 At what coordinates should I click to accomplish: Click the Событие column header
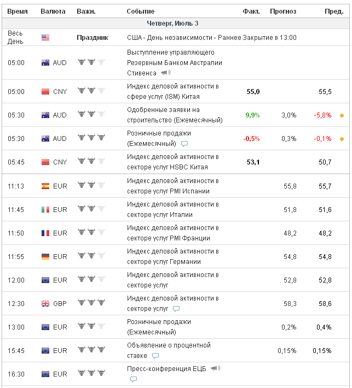pyautogui.click(x=140, y=11)
